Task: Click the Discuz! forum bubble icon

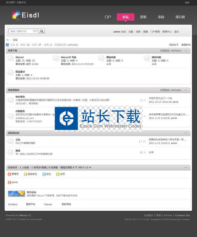Action: [11, 58]
